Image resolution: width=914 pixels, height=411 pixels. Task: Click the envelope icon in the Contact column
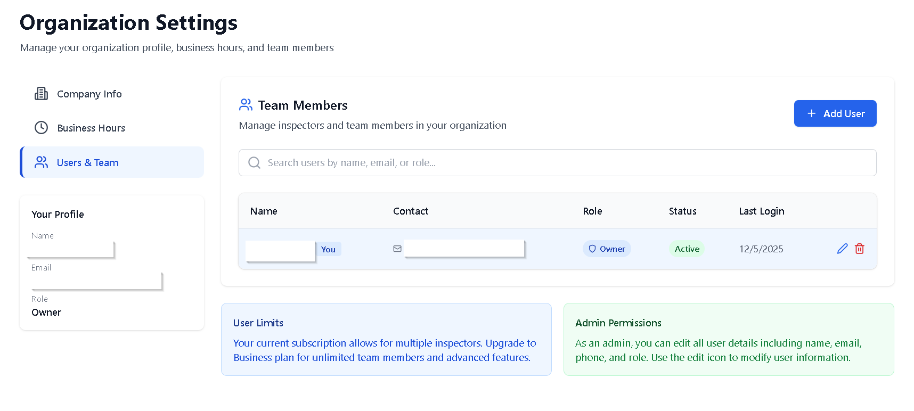point(397,249)
